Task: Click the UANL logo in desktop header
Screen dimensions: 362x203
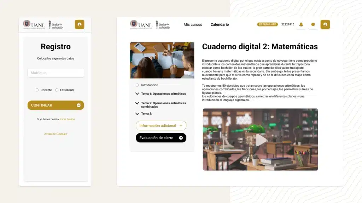Action: 141,24
